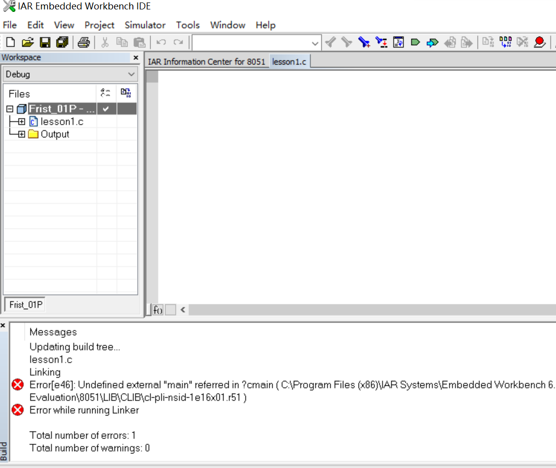Screen dimensions: 556x468
Task: Create a new document with New icon
Action: (10, 43)
